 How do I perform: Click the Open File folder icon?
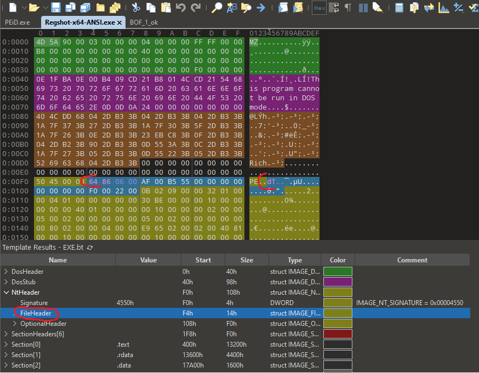(x=34, y=7)
